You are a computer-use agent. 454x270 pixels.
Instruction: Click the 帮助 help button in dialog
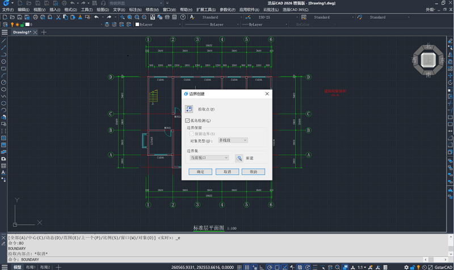tap(253, 172)
